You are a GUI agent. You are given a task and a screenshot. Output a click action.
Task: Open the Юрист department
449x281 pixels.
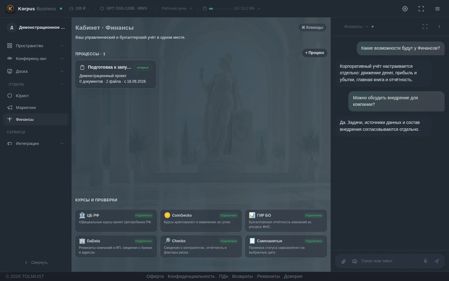(x=36, y=96)
